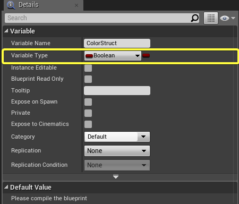The height and width of the screenshot is (204, 239).
Task: Show advanced variable options arrow
Action: pos(116,176)
